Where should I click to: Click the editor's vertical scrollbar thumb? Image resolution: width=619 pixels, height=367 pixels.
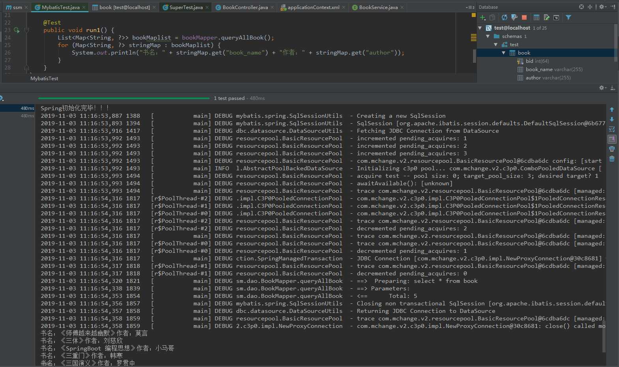pyautogui.click(x=474, y=56)
